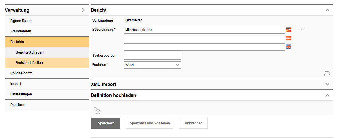Focus the Sortierposition input field

click(x=152, y=56)
